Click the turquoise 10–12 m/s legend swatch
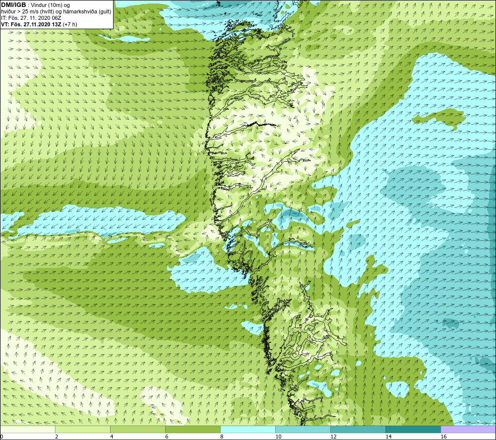 click(303, 429)
